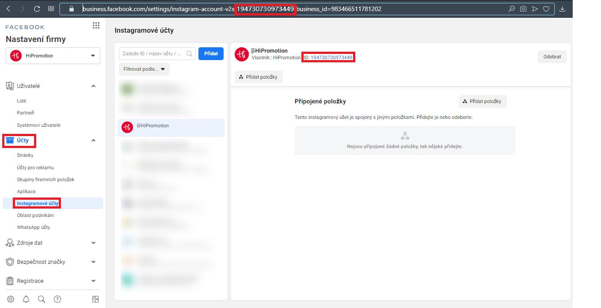This screenshot has height=308, width=601.
Task: Collapse sidebar with panel toggle icon
Action: point(95,299)
